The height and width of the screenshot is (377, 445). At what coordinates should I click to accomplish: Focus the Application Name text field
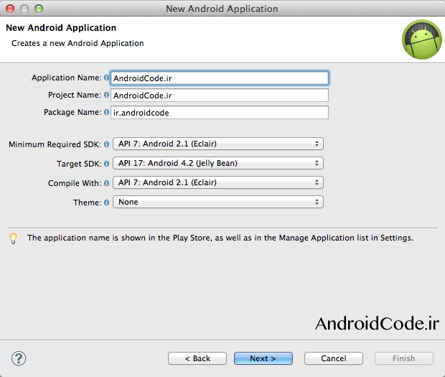220,78
